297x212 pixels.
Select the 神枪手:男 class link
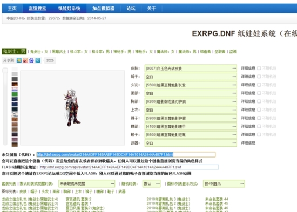click(122, 52)
